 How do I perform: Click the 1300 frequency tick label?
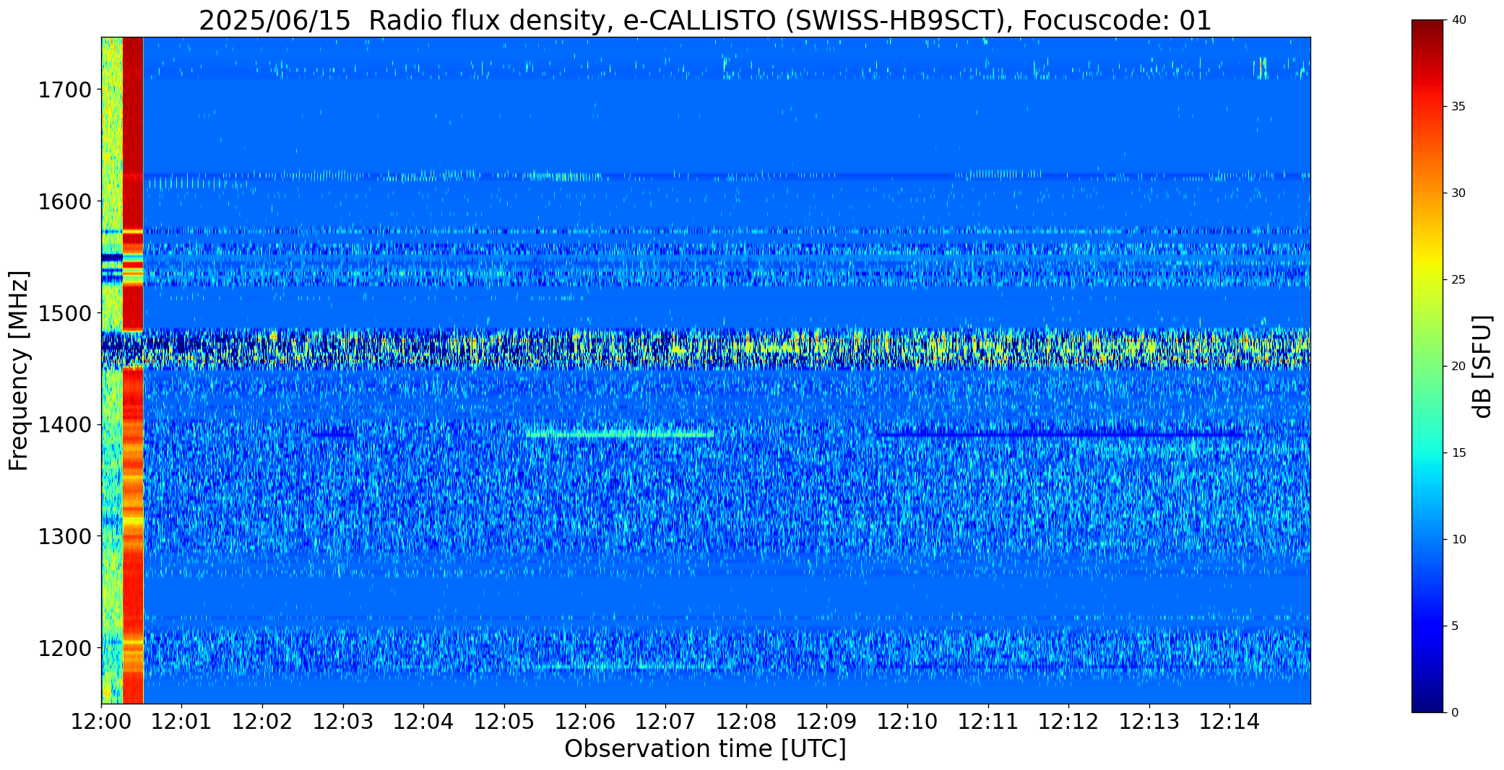tap(64, 537)
